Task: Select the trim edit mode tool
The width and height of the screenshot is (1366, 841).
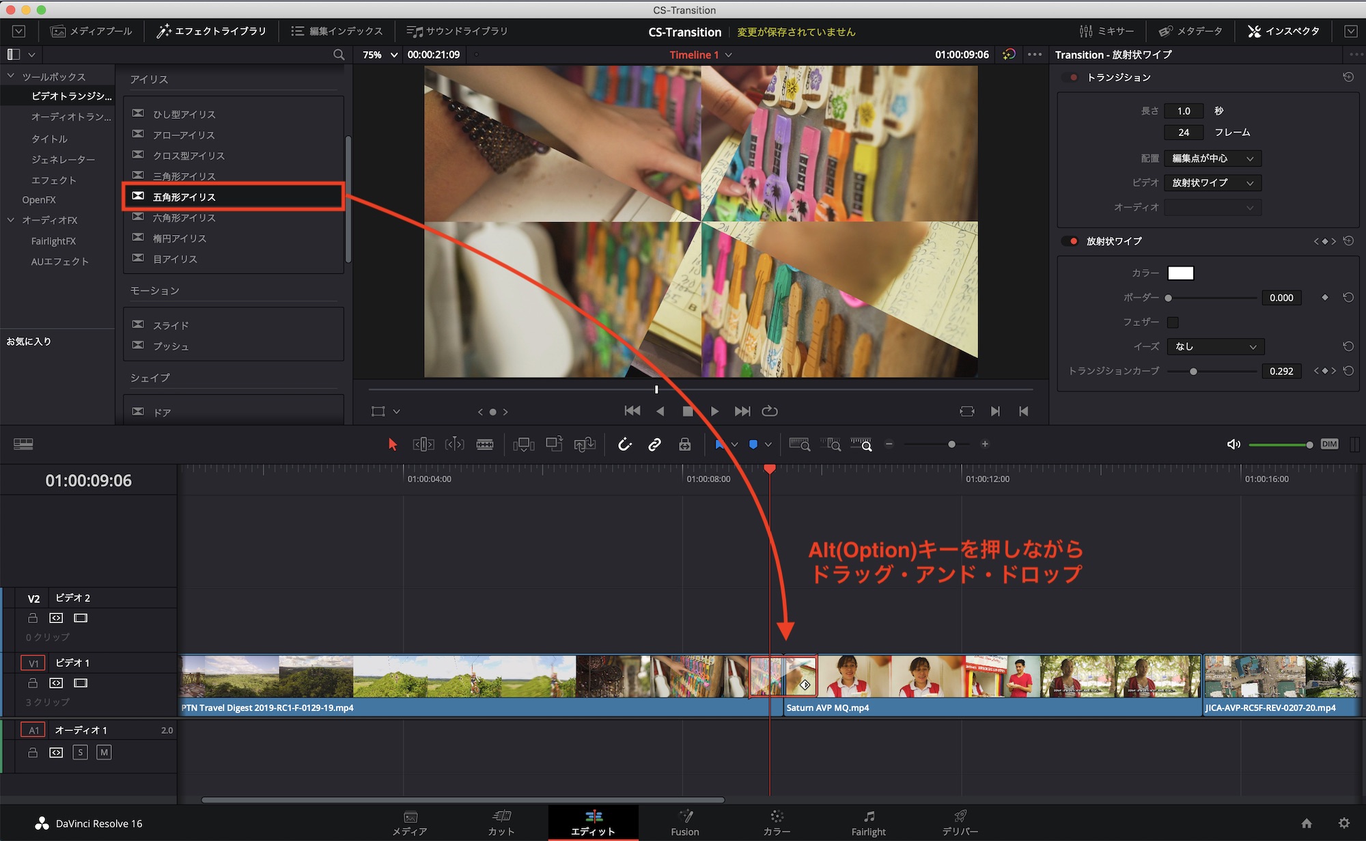Action: [423, 445]
